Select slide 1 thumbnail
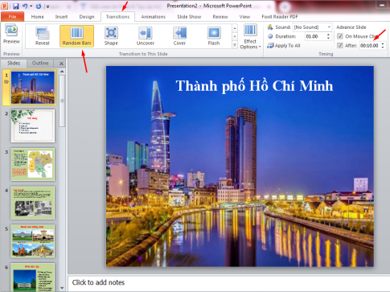Viewport: 390px width, 292px height. coord(32,88)
